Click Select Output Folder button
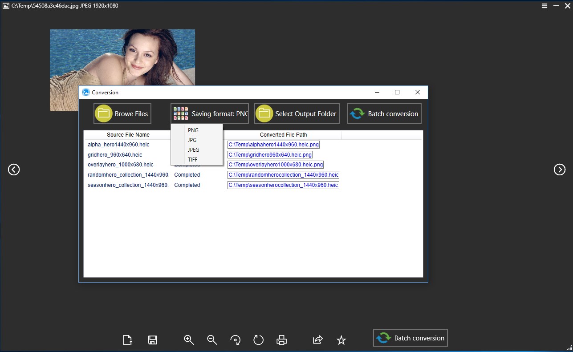 pyautogui.click(x=297, y=113)
